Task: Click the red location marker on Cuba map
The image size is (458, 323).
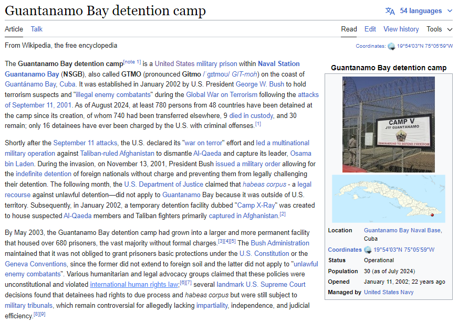Action: coord(432,215)
